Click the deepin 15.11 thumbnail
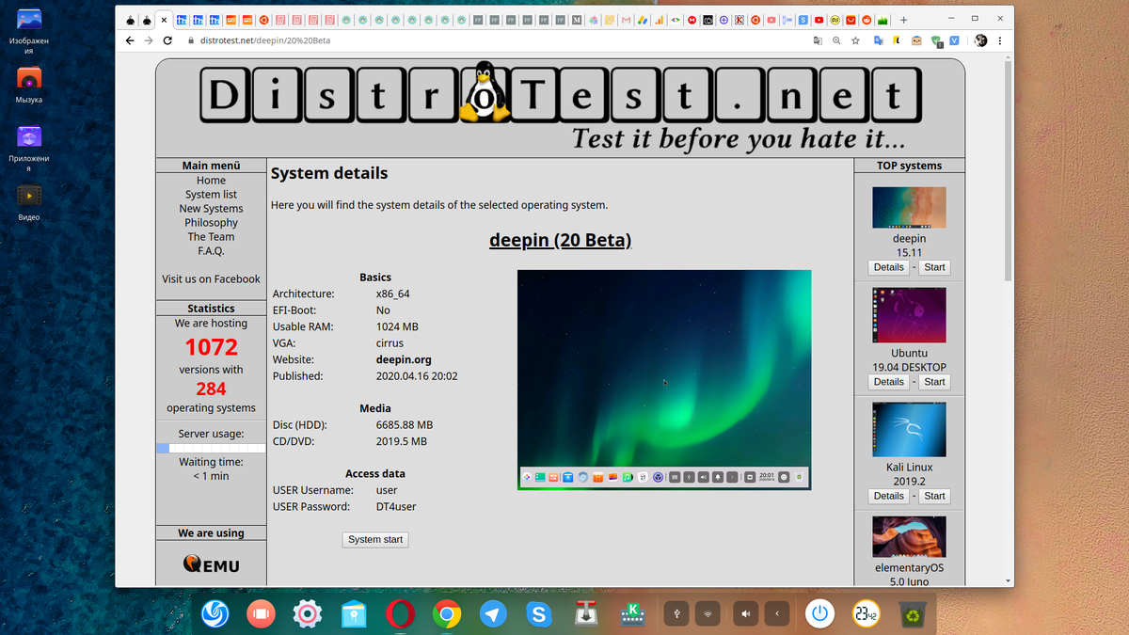Image resolution: width=1129 pixels, height=635 pixels. click(x=909, y=208)
